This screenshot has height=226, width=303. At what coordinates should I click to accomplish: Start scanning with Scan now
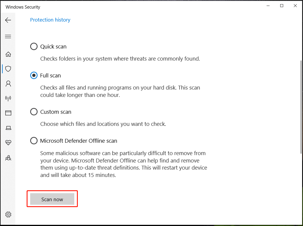[x=52, y=199]
